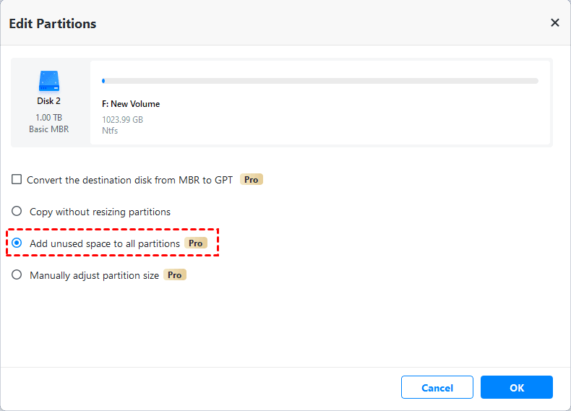Click the Ntfs file system label
This screenshot has width=571, height=411.
click(x=110, y=131)
